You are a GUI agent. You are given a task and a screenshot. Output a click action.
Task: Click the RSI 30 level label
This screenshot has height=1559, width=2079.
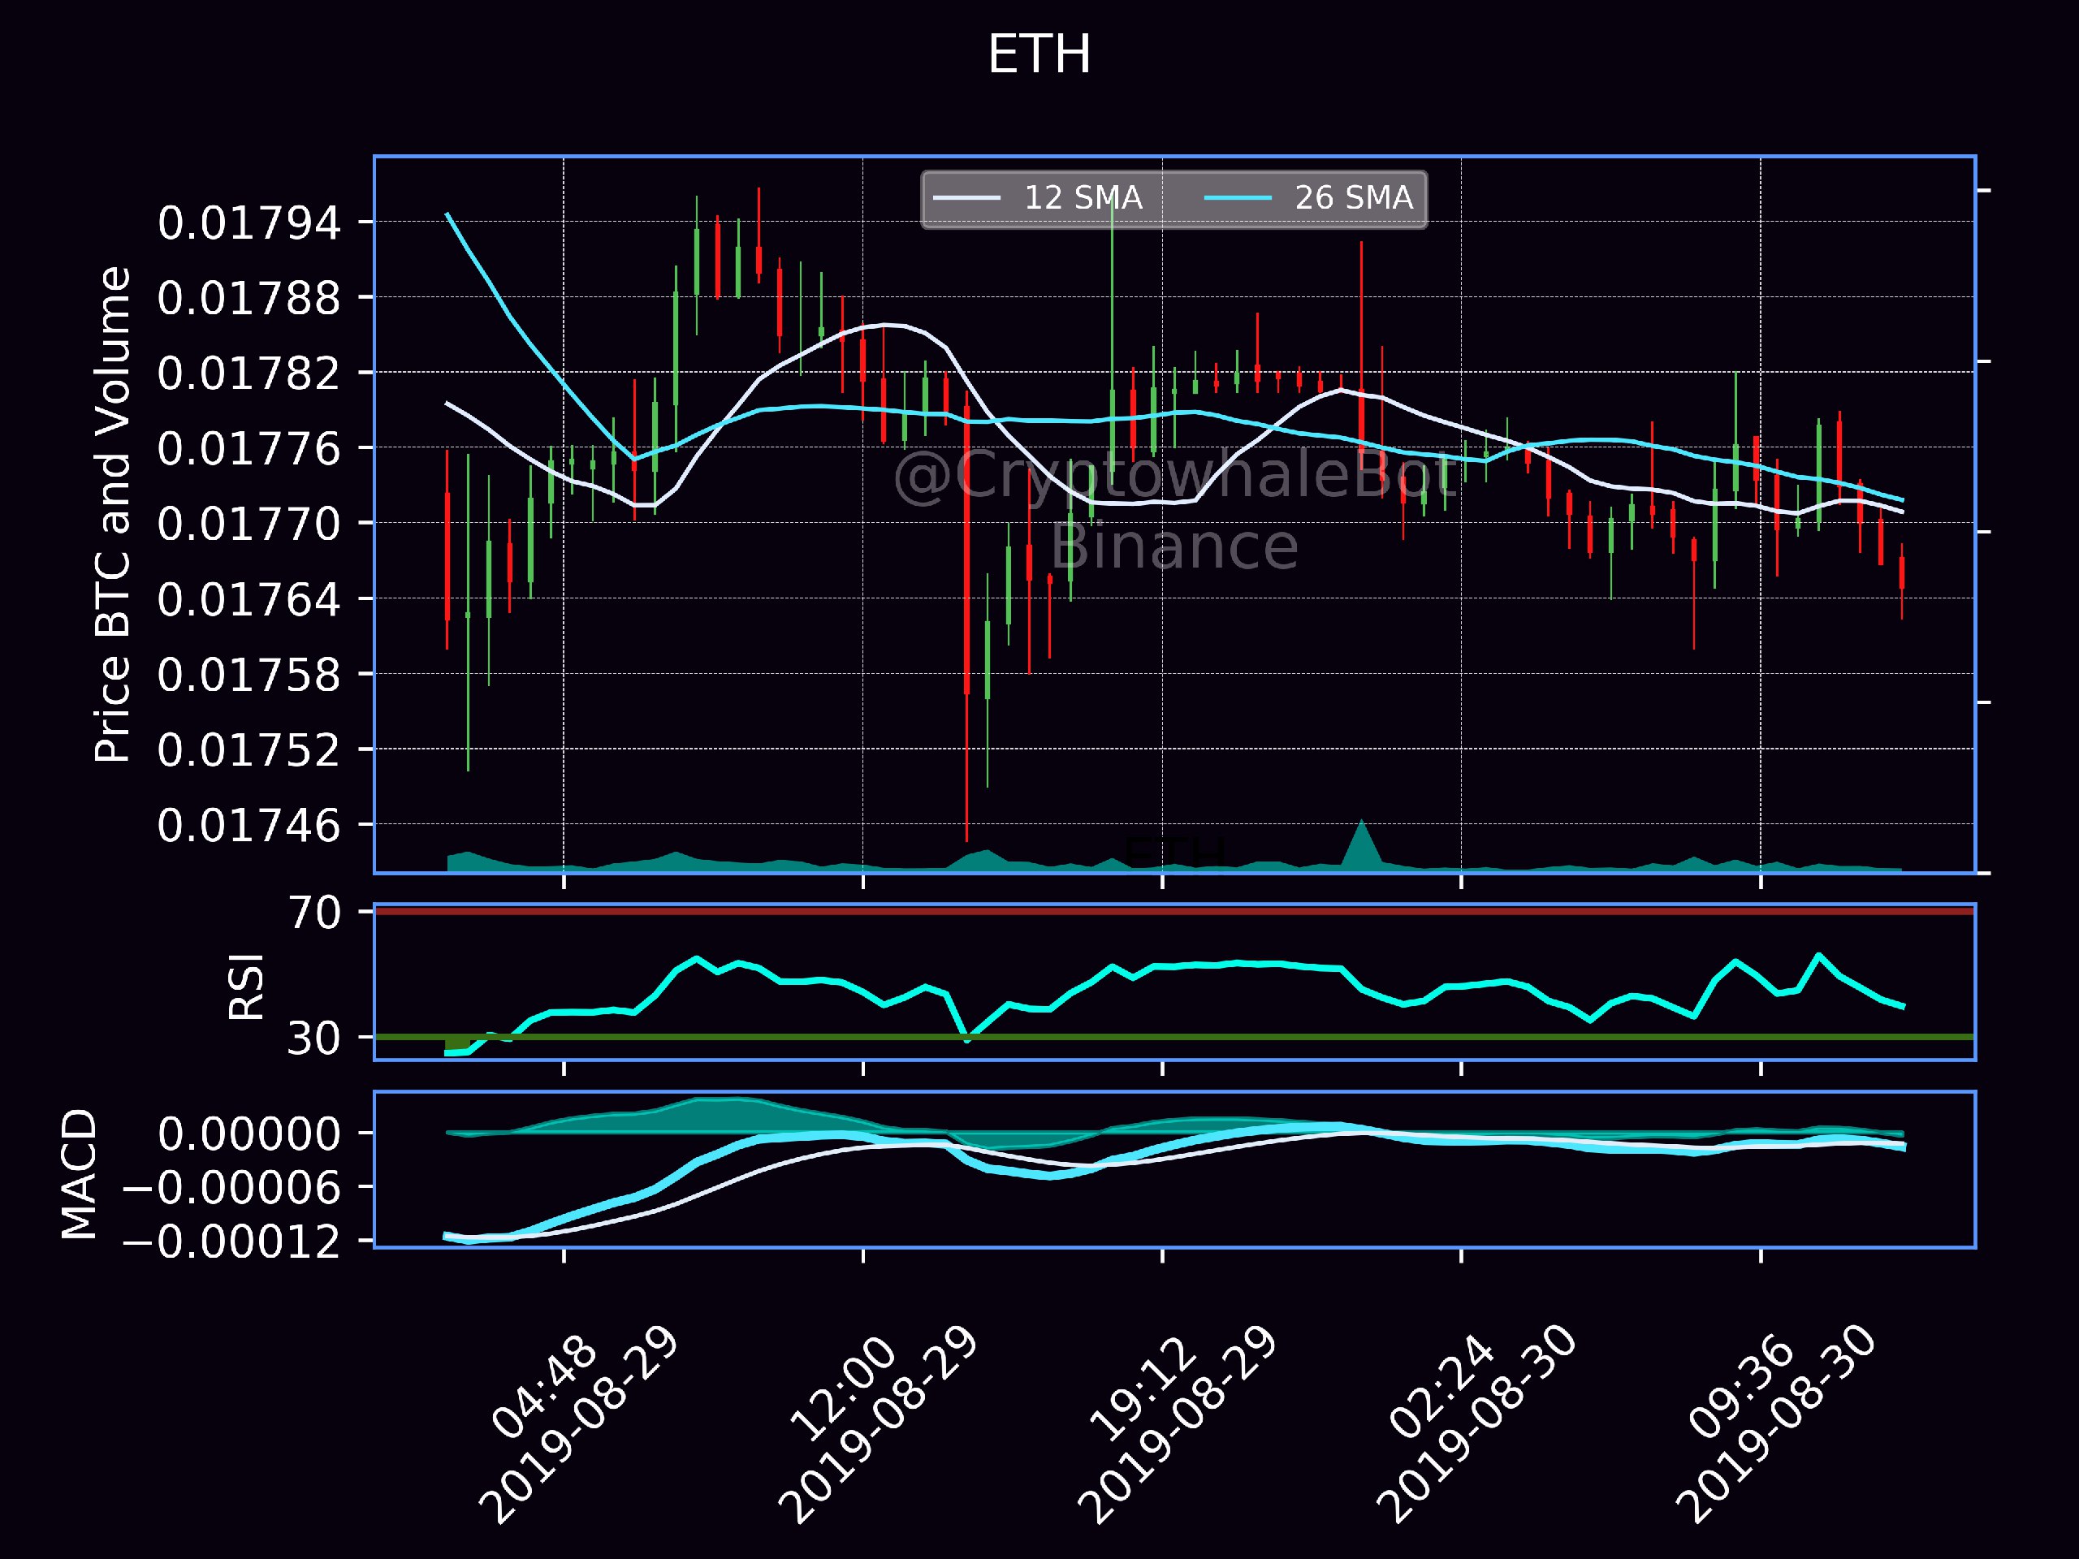(x=314, y=1039)
